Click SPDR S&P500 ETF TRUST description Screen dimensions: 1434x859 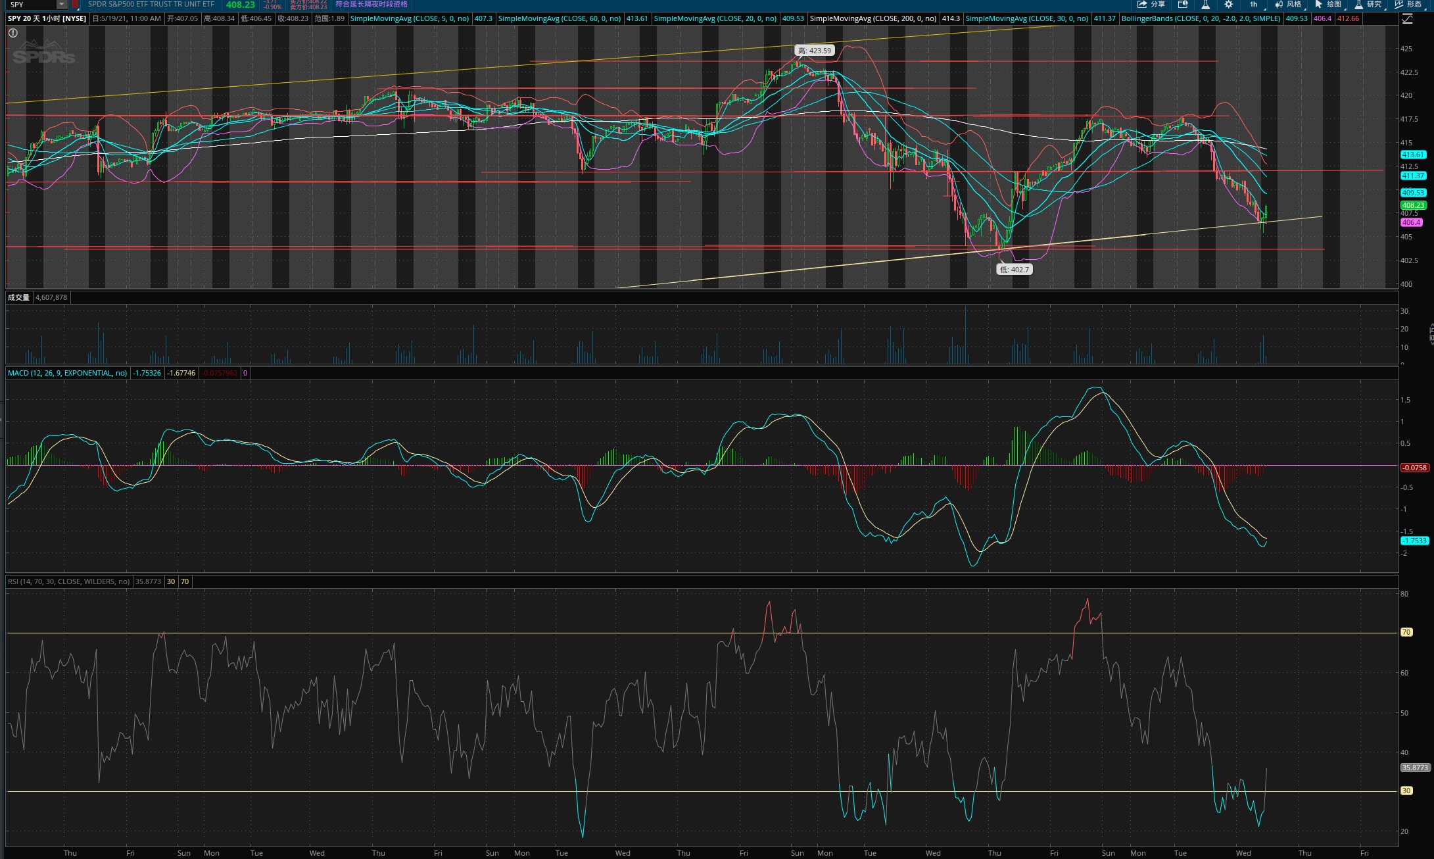(151, 4)
